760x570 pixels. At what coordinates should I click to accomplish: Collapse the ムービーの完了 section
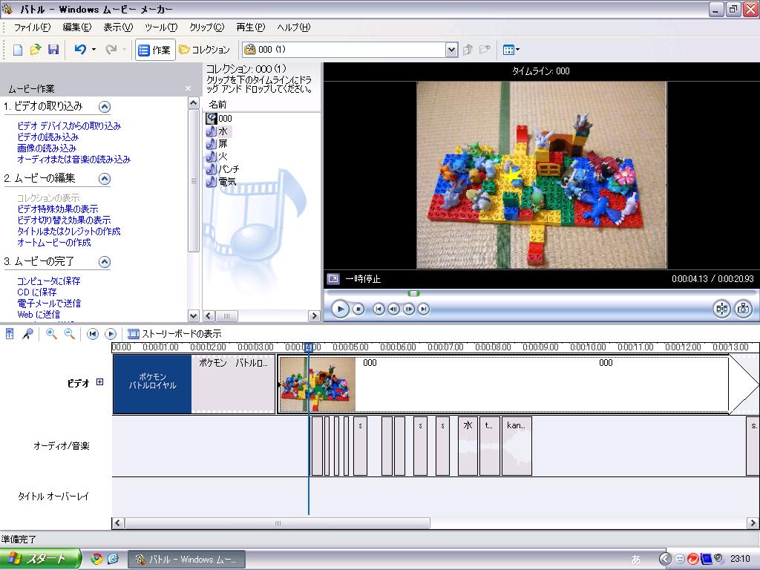pos(104,262)
